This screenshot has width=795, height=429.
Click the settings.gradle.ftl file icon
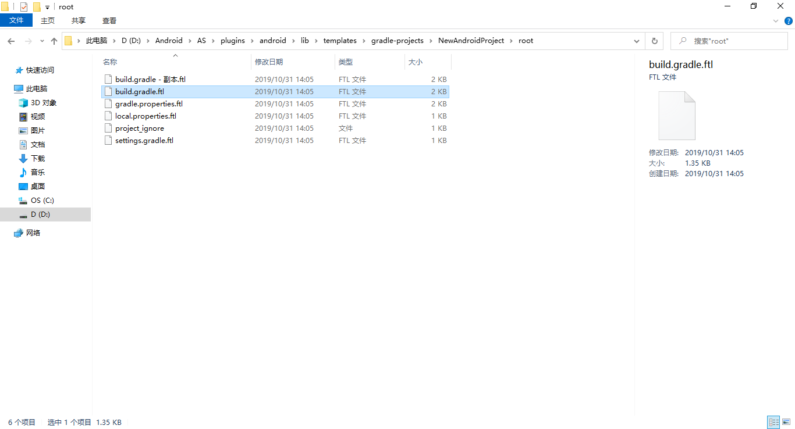point(108,141)
